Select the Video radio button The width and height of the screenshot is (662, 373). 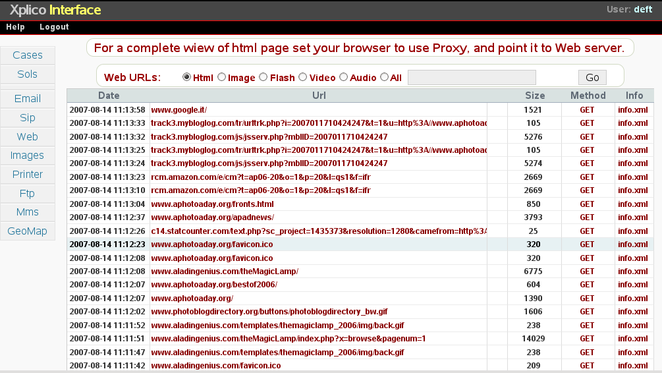(x=303, y=77)
